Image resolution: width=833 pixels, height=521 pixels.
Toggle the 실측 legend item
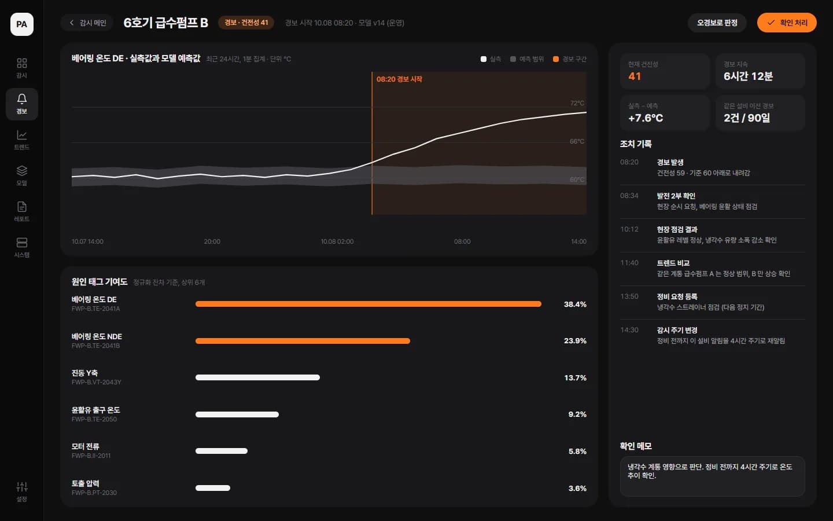coord(491,59)
